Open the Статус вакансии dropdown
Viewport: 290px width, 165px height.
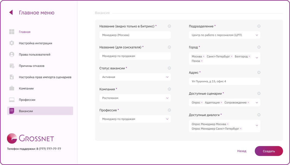pos(135,77)
